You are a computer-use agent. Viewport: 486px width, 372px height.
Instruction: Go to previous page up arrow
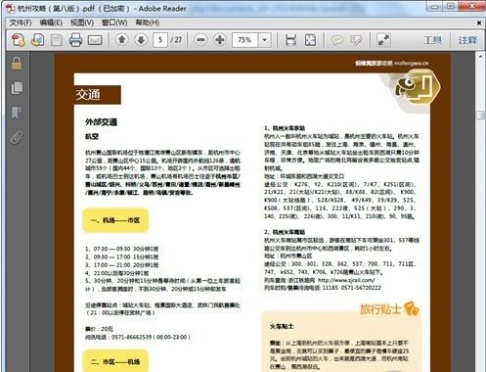click(x=122, y=40)
